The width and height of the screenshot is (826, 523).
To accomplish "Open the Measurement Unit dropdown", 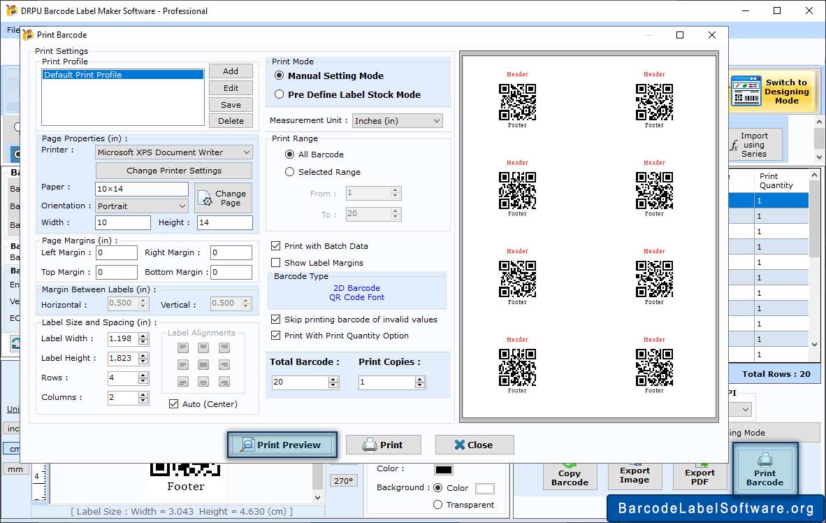I will point(397,121).
